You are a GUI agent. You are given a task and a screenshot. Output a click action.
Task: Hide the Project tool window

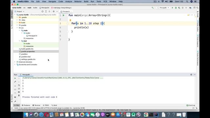(x=57, y=11)
